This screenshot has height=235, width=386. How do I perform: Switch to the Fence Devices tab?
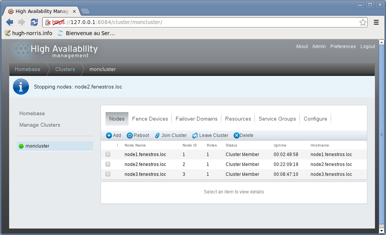point(150,119)
